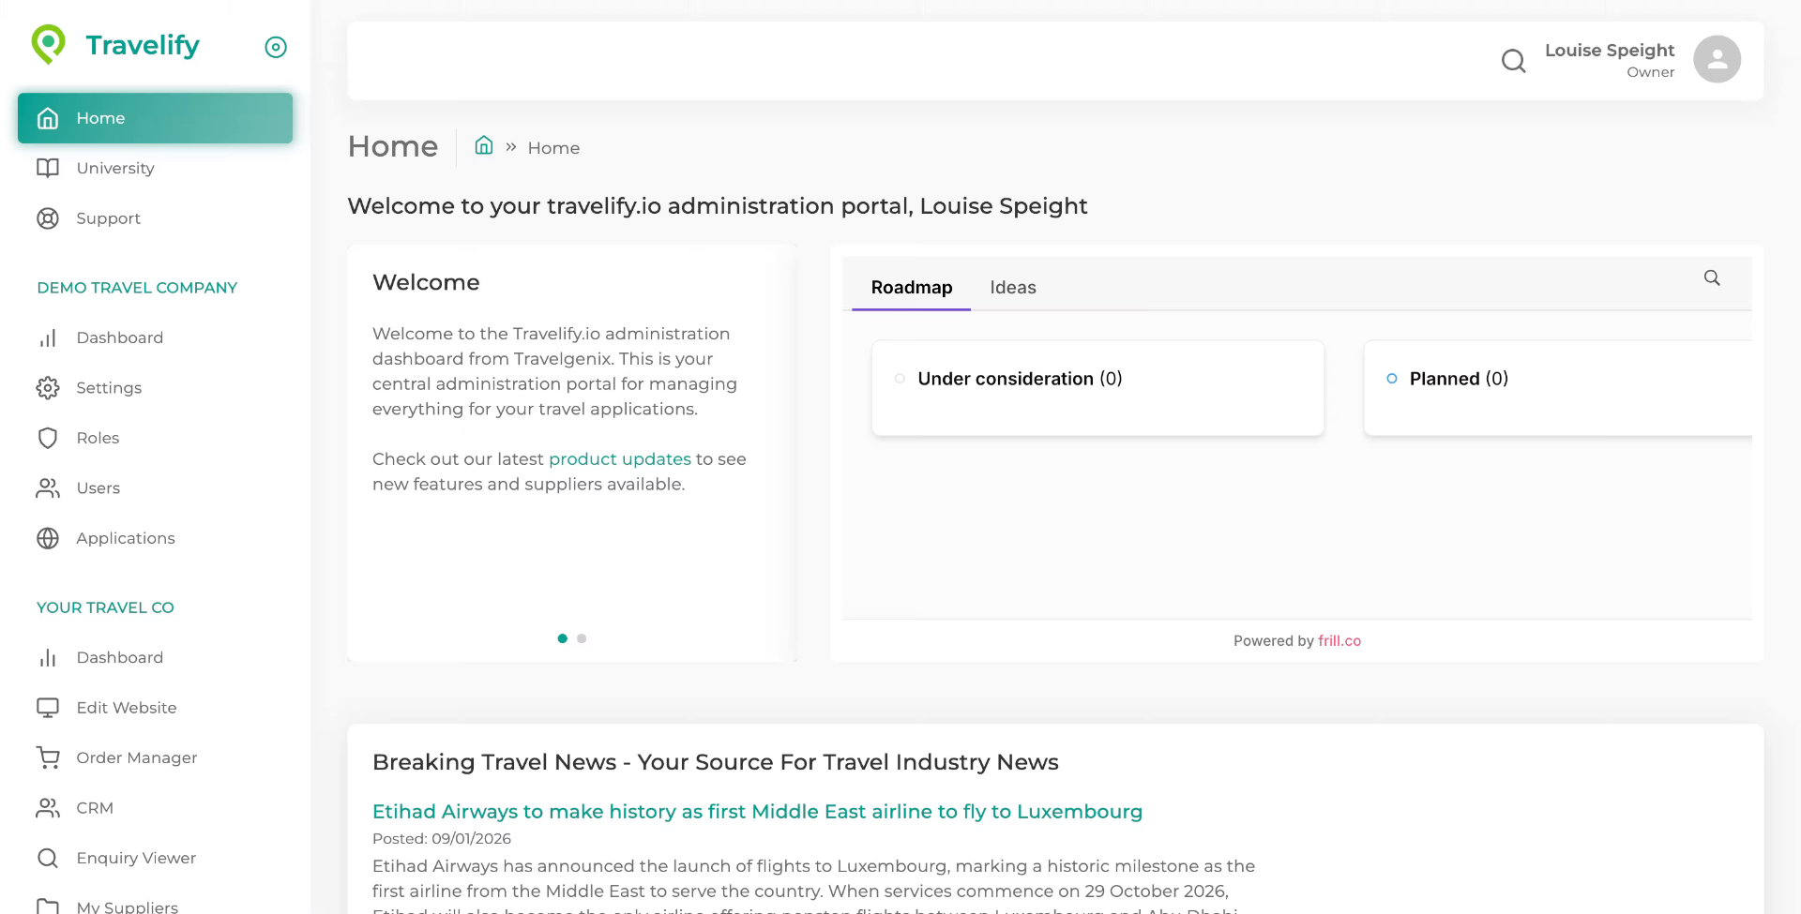Open Settings gear in Demo Travel Company
The width and height of the screenshot is (1801, 914).
[x=48, y=388]
